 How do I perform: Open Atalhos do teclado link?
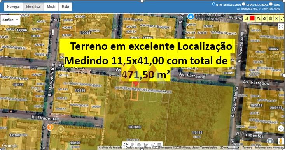pos(110,148)
